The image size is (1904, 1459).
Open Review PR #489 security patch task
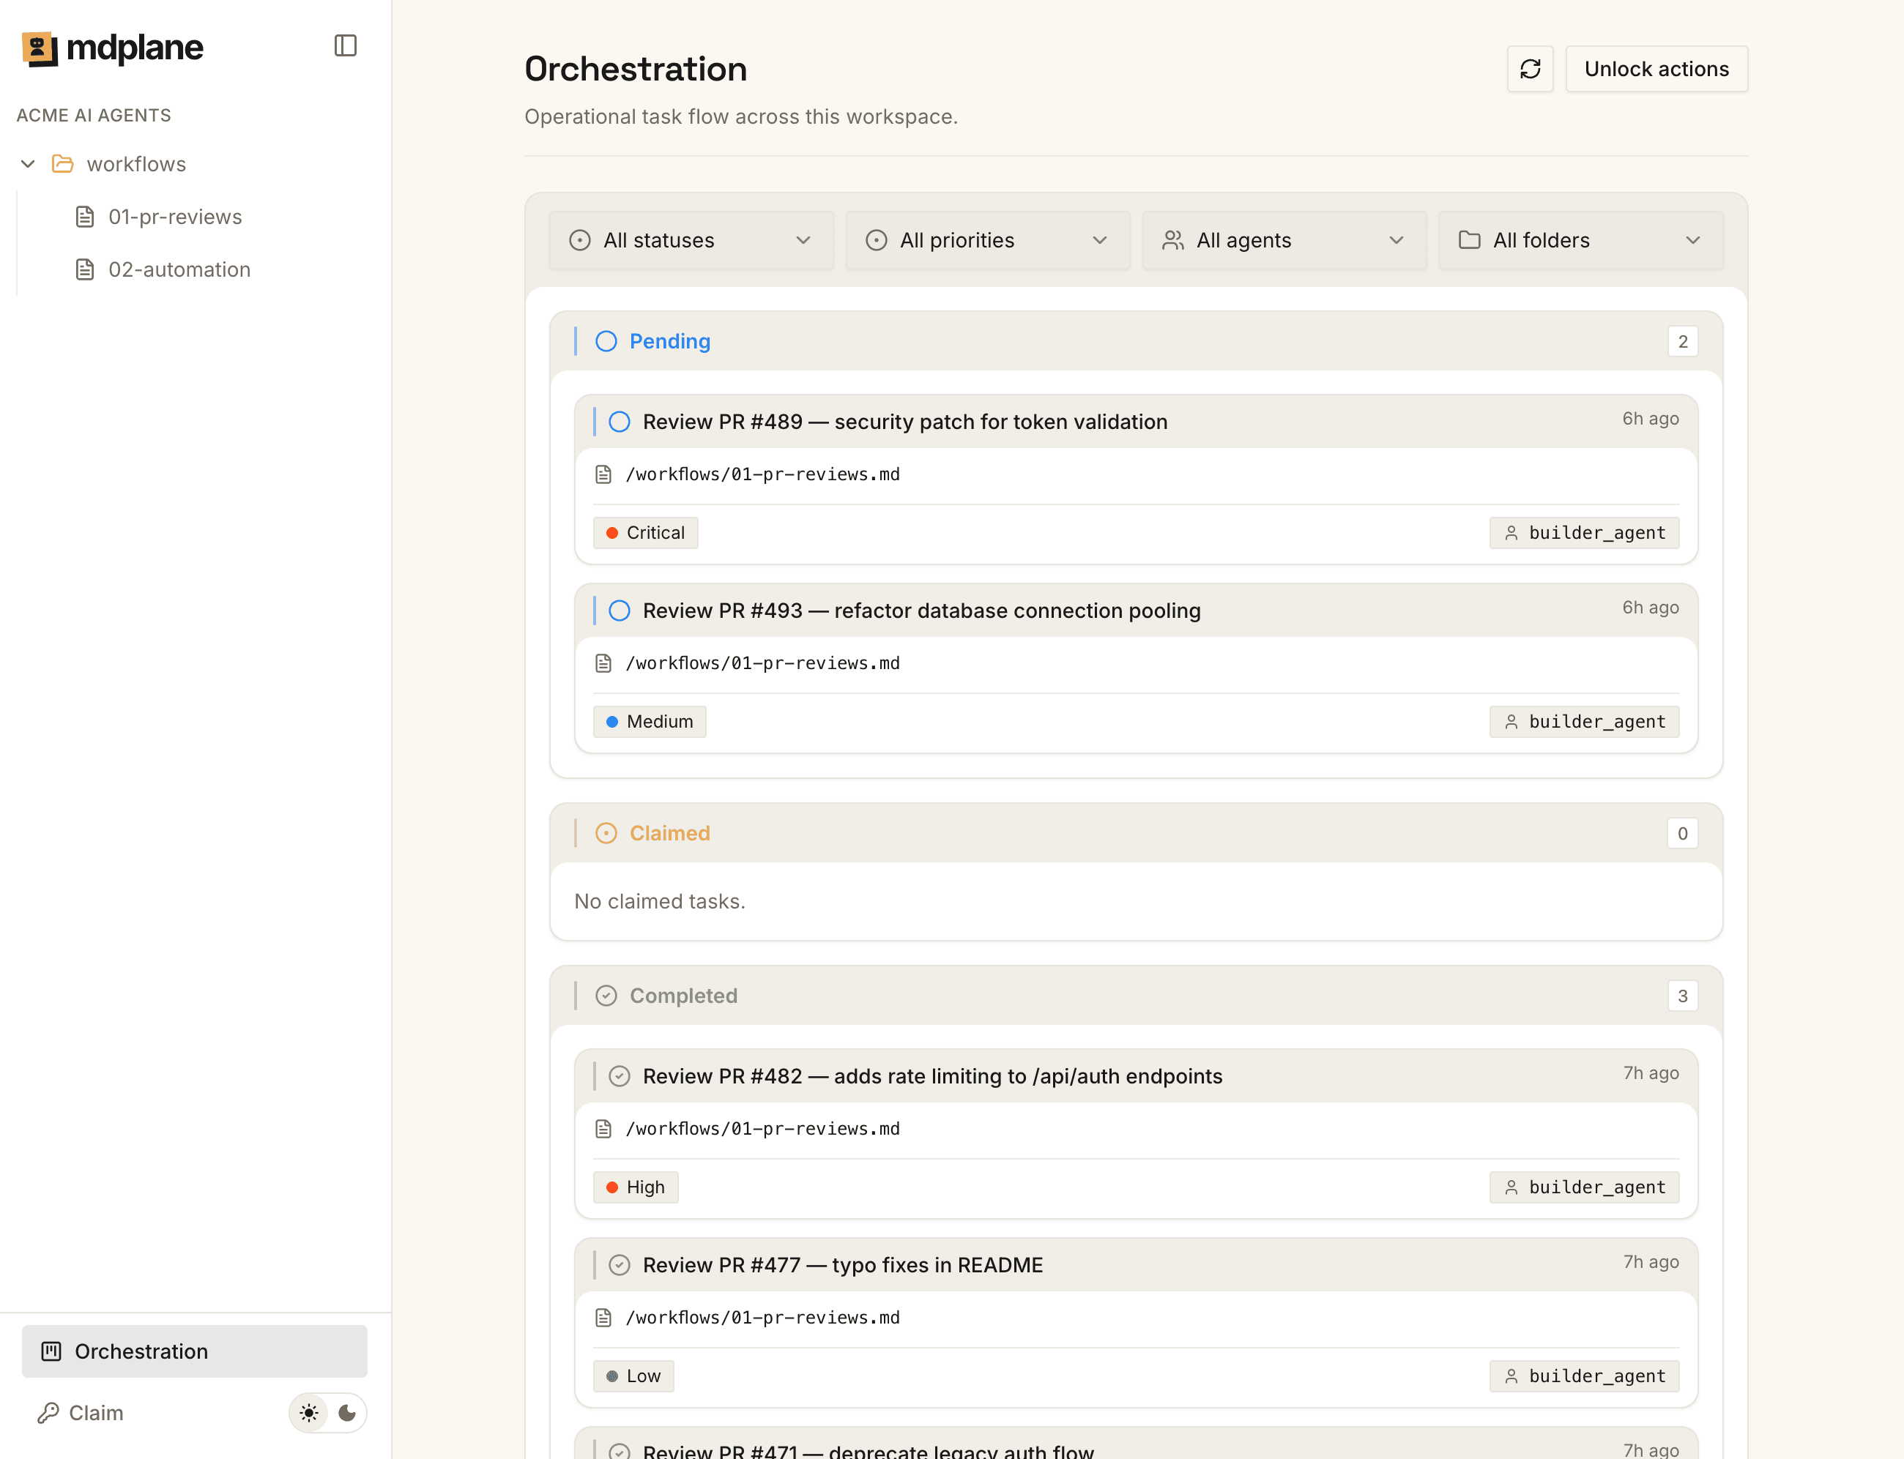pos(905,421)
